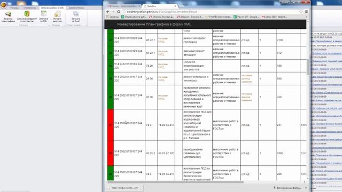This screenshot has height=192, width=342.
Task: Open the round application menu orb
Action: 4,5
